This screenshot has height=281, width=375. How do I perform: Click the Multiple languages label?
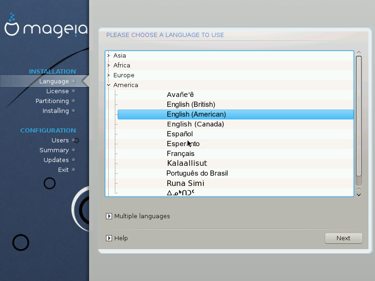pos(142,216)
